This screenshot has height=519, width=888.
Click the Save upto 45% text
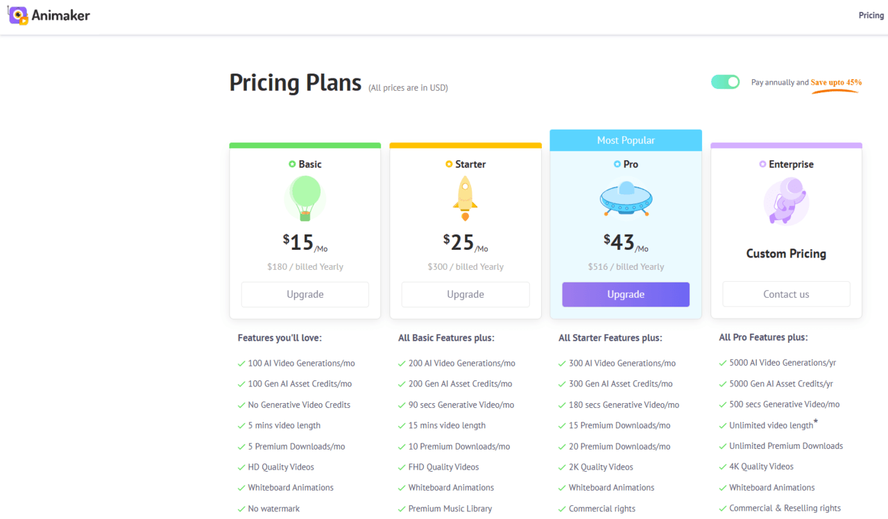(x=836, y=83)
